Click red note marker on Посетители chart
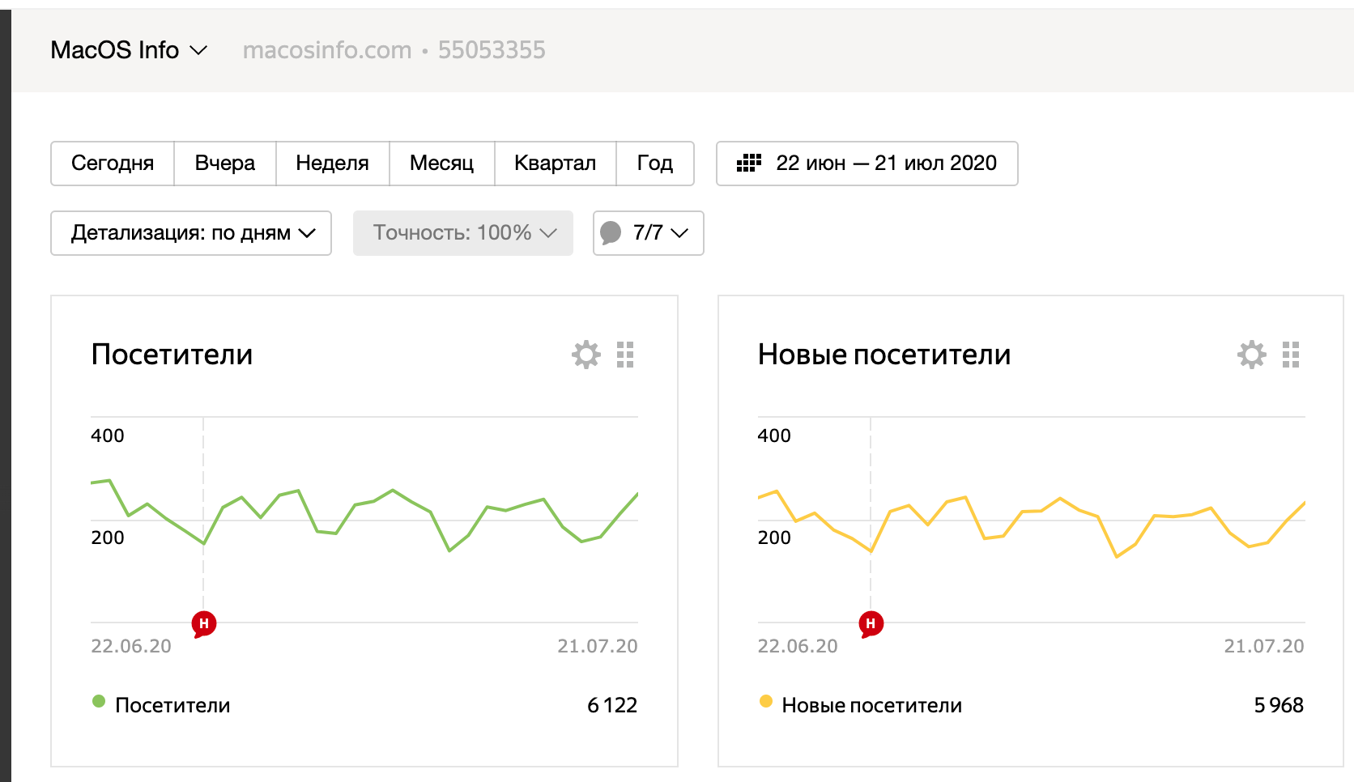This screenshot has width=1354, height=782. [x=204, y=623]
